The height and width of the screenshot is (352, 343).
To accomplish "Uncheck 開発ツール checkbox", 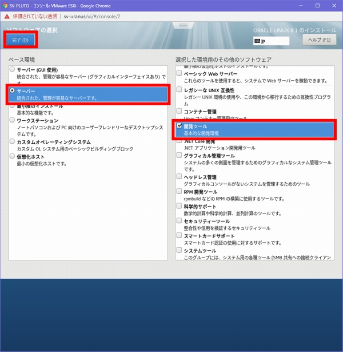I will point(179,125).
